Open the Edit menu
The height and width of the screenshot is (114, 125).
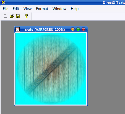click(x=16, y=9)
